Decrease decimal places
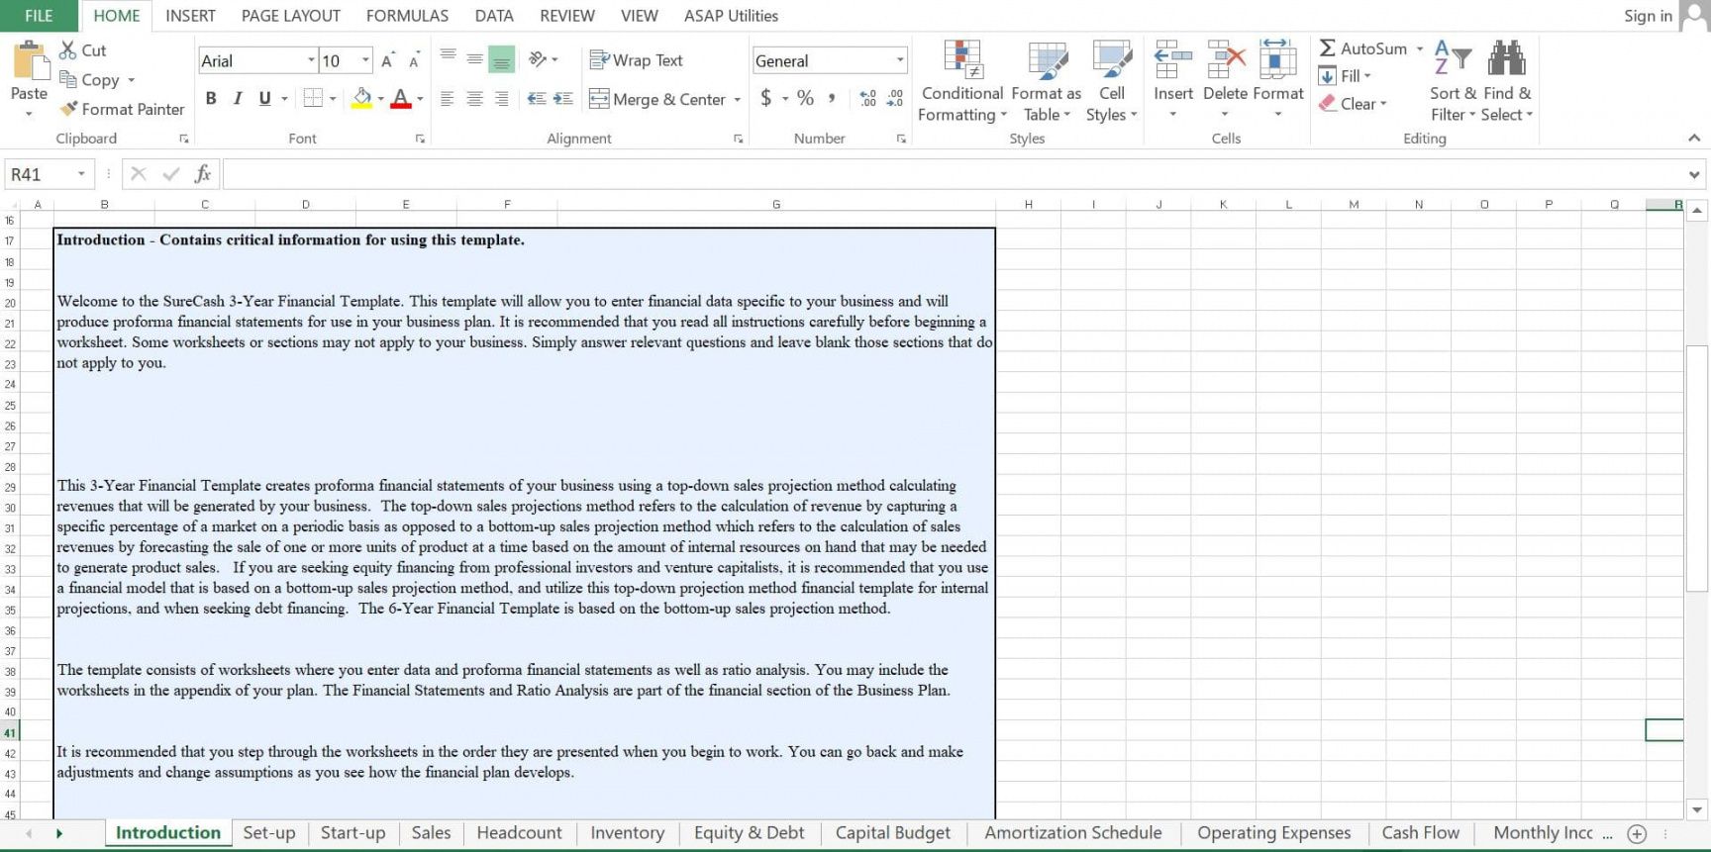 coord(894,98)
